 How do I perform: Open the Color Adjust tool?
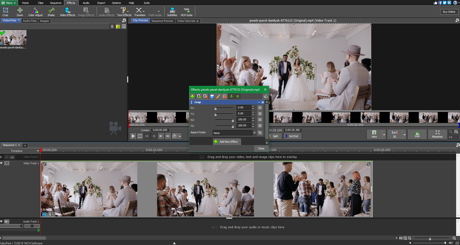coord(36,12)
